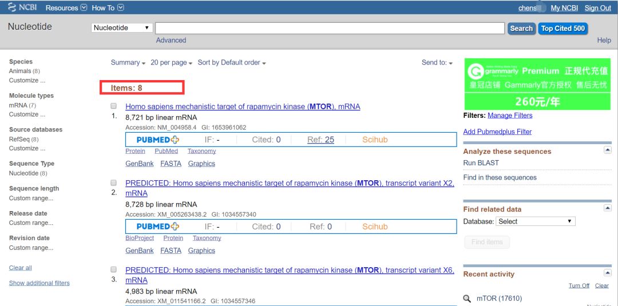Open PubMed link under result 1

pyautogui.click(x=166, y=151)
